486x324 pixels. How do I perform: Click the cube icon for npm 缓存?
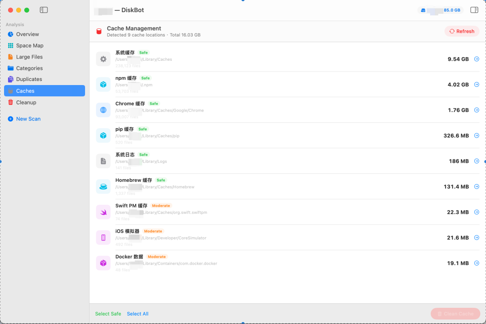click(103, 84)
